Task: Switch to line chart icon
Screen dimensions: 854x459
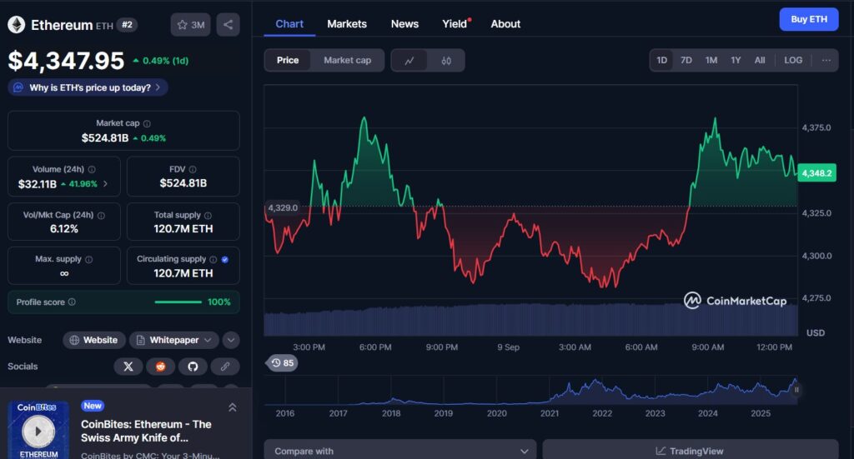Action: 409,60
